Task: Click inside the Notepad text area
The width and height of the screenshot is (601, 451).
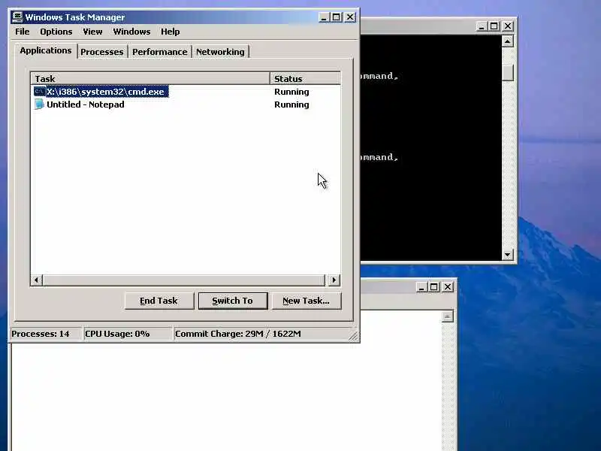Action: (x=226, y=397)
